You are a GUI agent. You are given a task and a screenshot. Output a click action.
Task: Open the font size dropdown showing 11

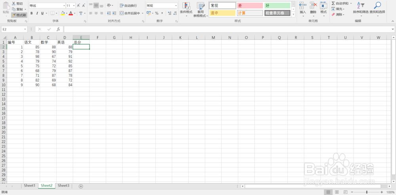[74, 6]
